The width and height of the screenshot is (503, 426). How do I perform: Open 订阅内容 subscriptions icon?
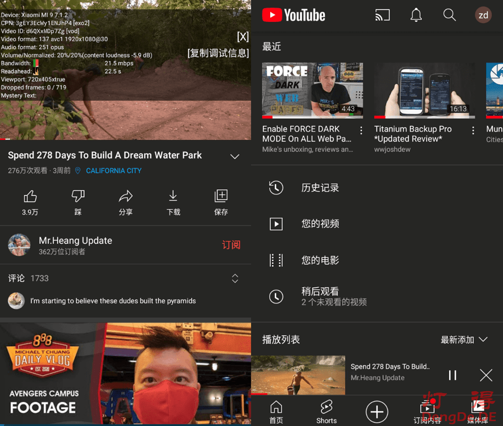pyautogui.click(x=427, y=412)
